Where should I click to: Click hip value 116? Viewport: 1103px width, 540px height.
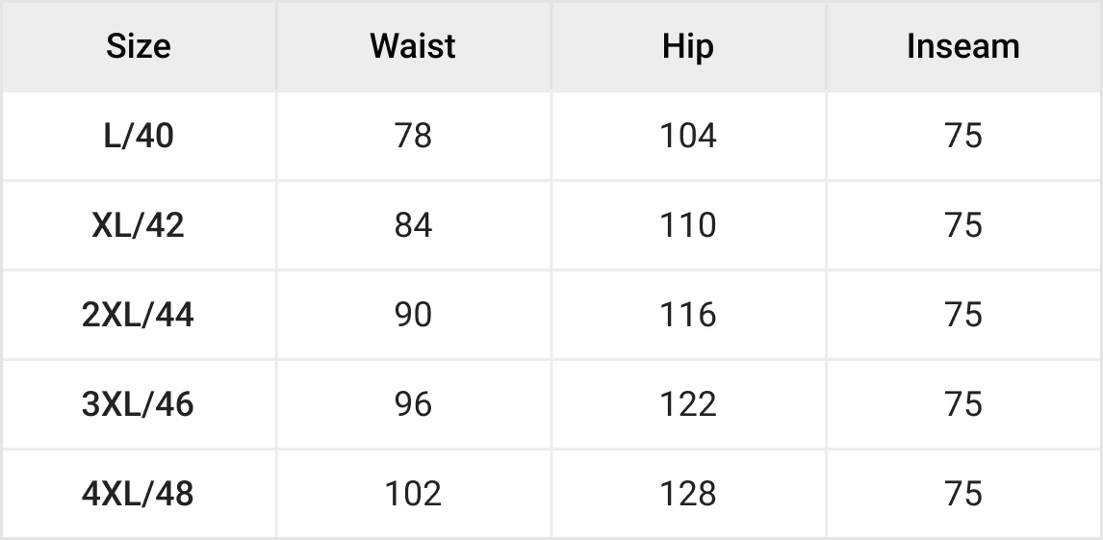click(x=688, y=315)
